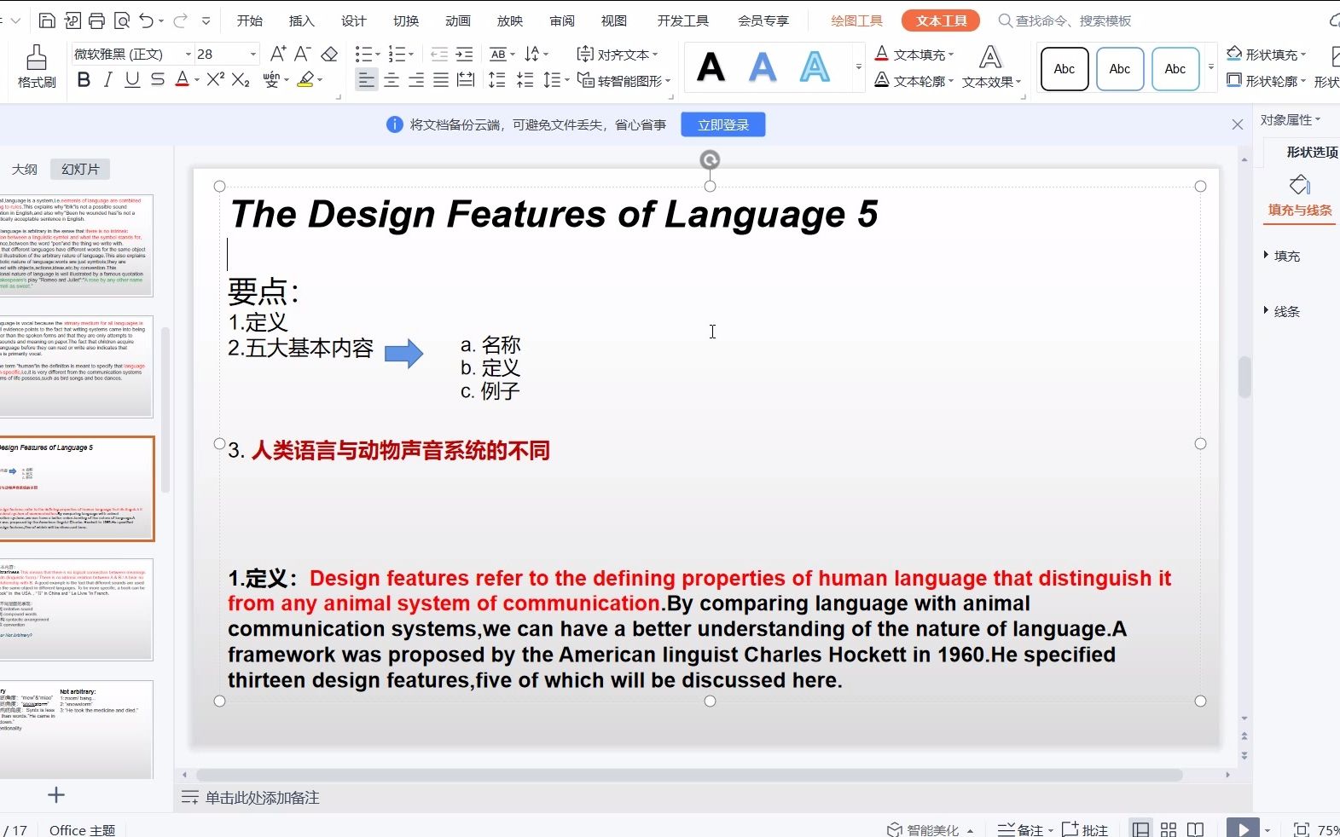Screen dimensions: 1340x837
Task: Click the numbered list icon
Action: coord(397,55)
